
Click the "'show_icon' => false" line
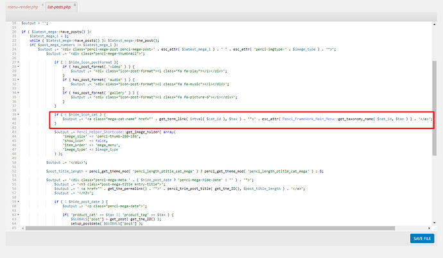(x=85, y=141)
